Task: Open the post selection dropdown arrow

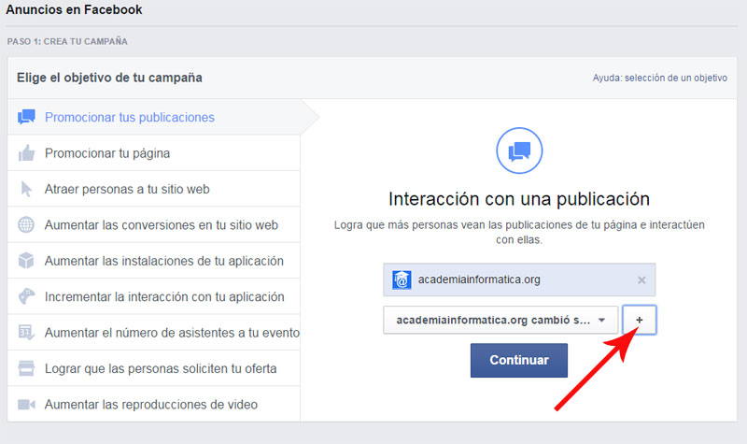Action: [x=601, y=320]
